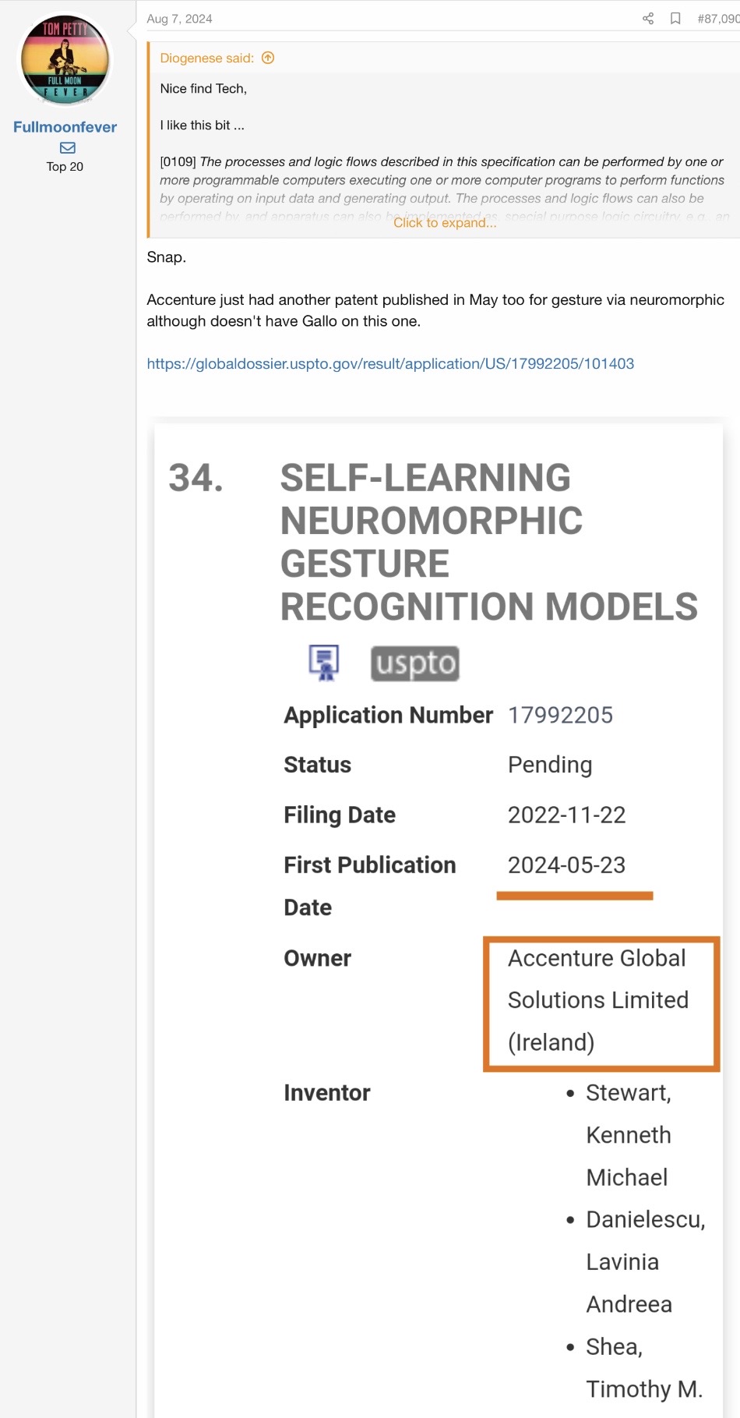
Task: Open the Fullmoonfever profile username link
Action: pos(65,127)
